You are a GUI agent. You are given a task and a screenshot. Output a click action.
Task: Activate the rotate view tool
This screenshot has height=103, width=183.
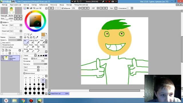[x=31, y=37]
